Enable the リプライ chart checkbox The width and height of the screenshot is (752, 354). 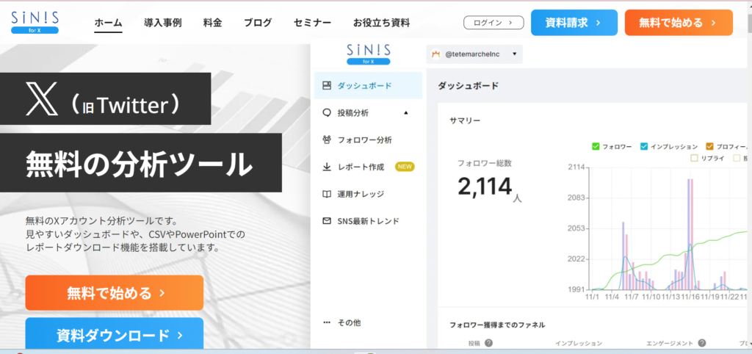(694, 158)
